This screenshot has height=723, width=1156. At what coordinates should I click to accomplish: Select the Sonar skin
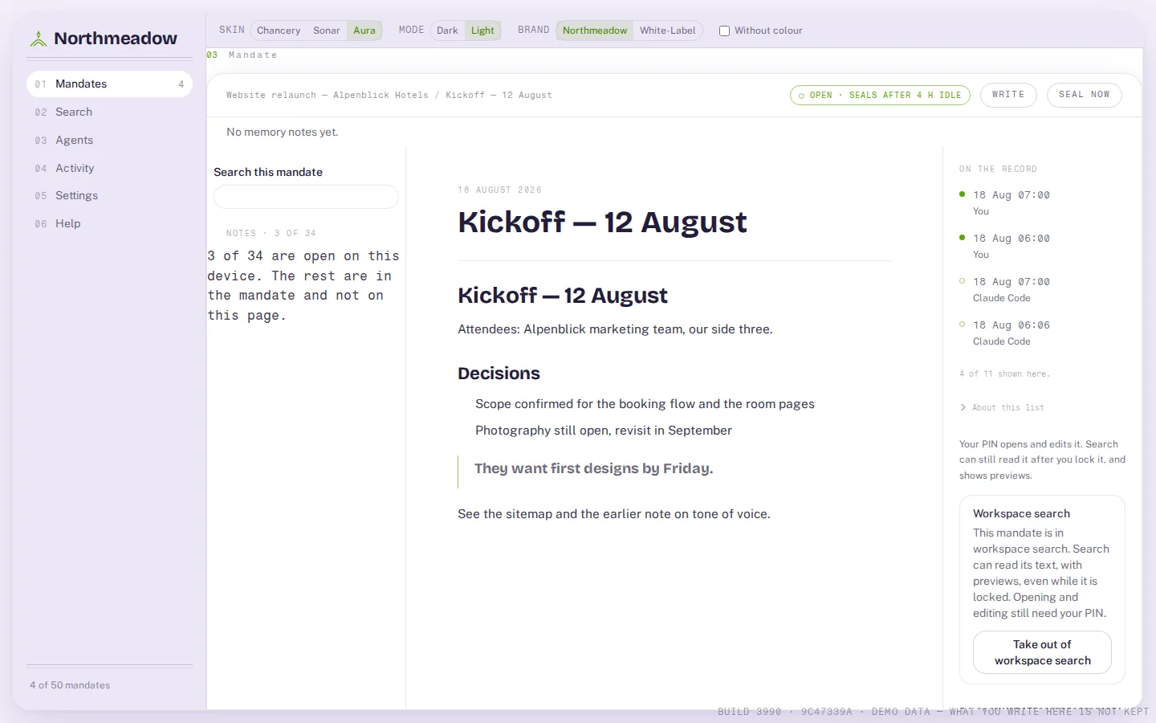pyautogui.click(x=327, y=31)
